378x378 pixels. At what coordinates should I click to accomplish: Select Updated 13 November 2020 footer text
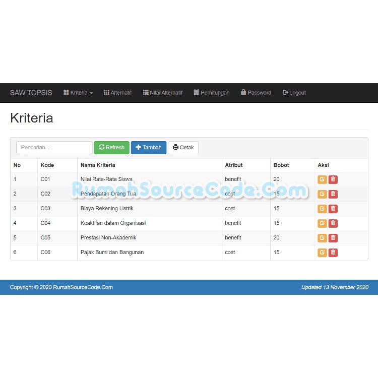click(335, 287)
